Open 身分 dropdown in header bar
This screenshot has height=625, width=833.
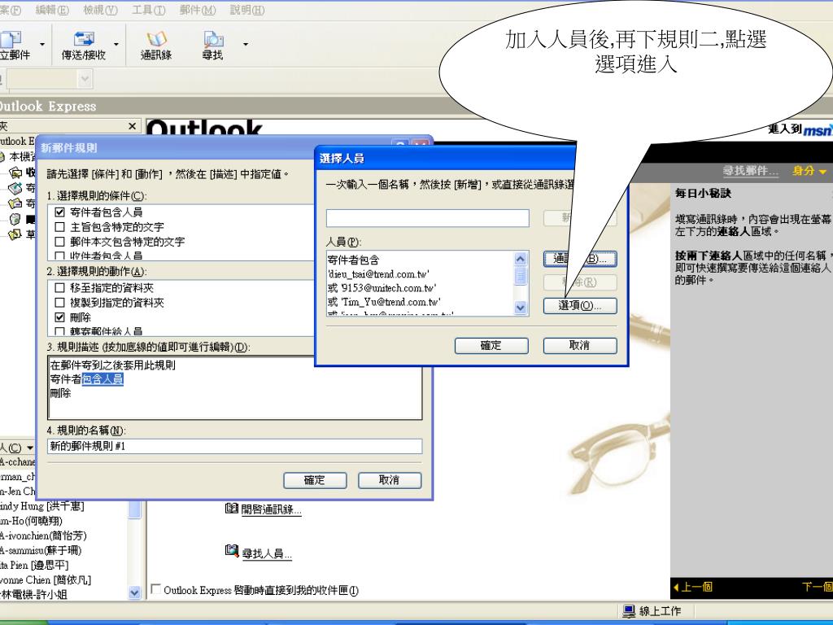point(809,171)
